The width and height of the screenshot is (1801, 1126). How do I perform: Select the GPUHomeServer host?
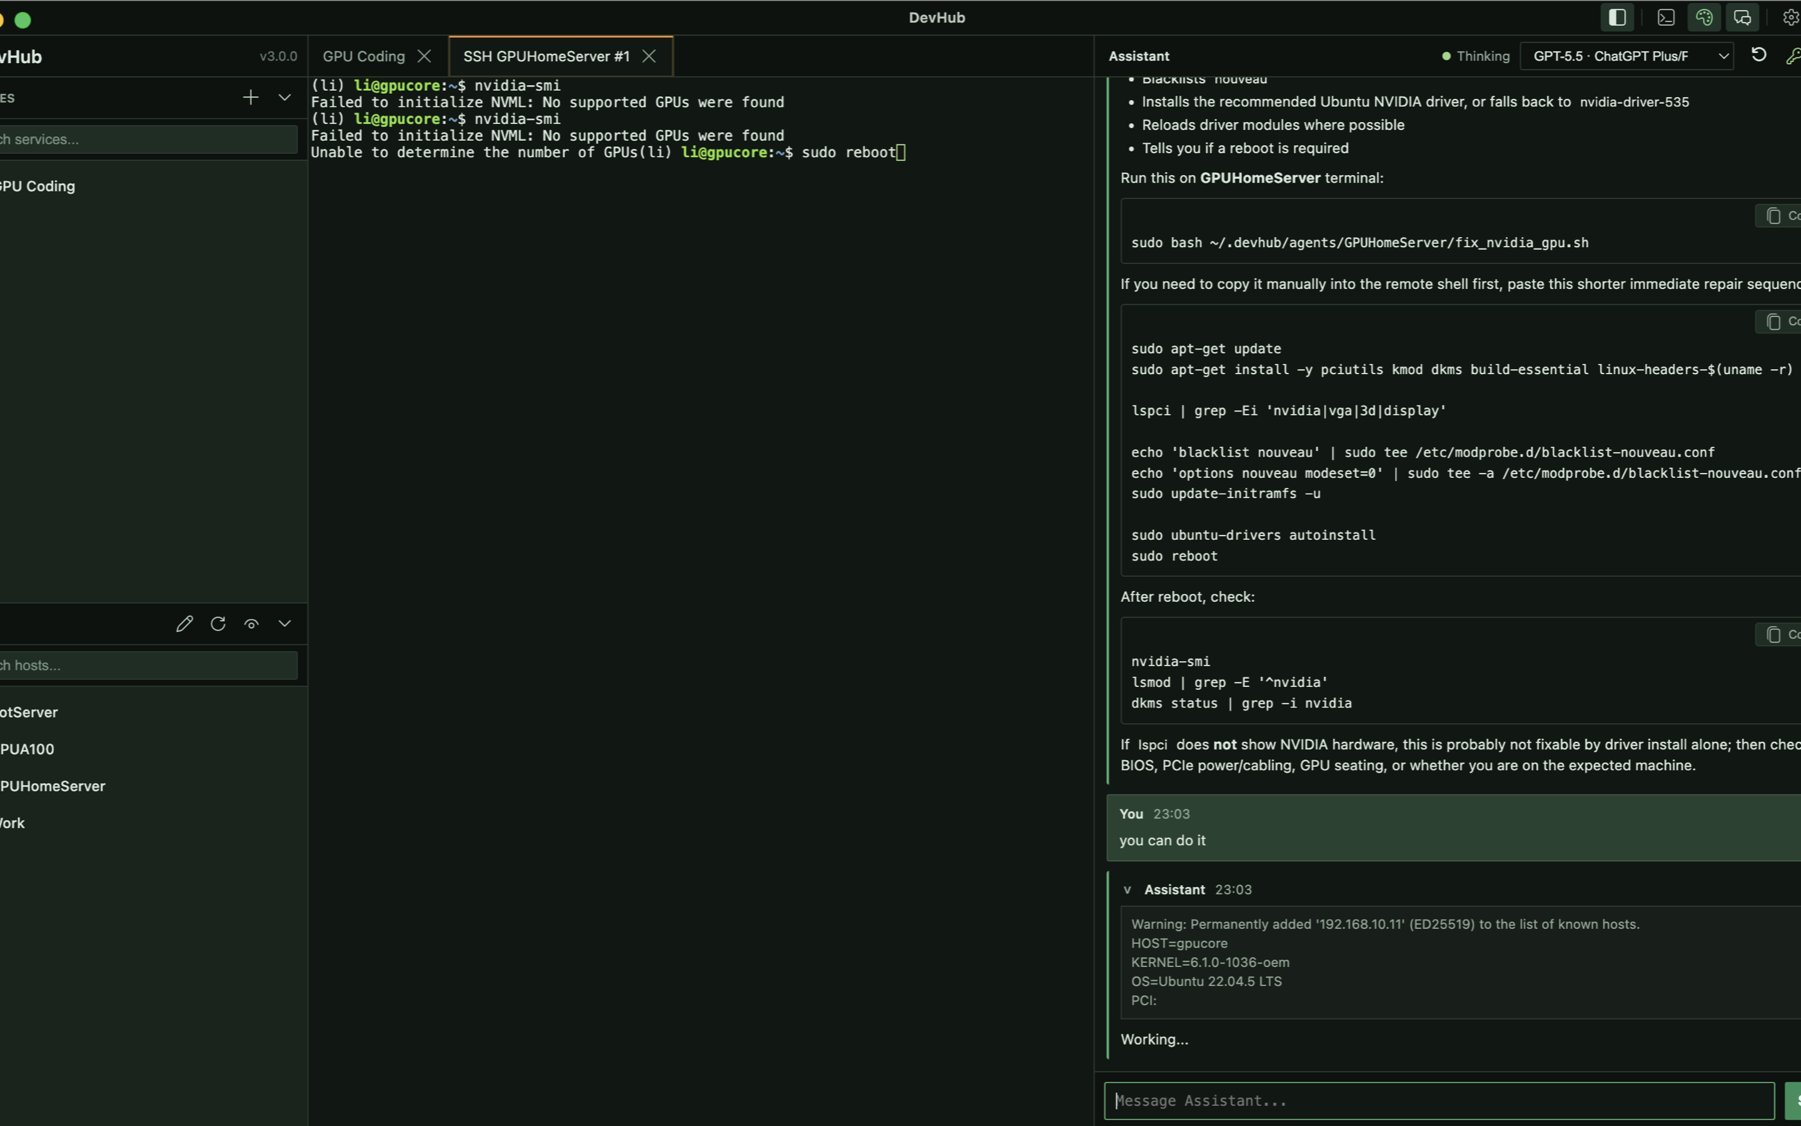click(x=52, y=786)
